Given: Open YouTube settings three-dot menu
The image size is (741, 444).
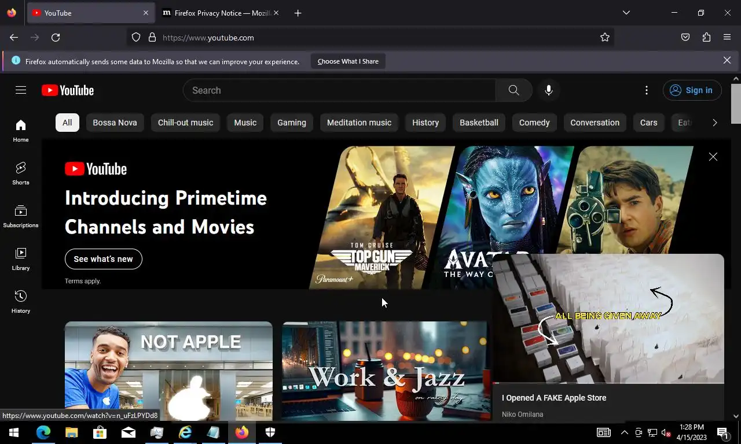Looking at the screenshot, I should (x=647, y=90).
